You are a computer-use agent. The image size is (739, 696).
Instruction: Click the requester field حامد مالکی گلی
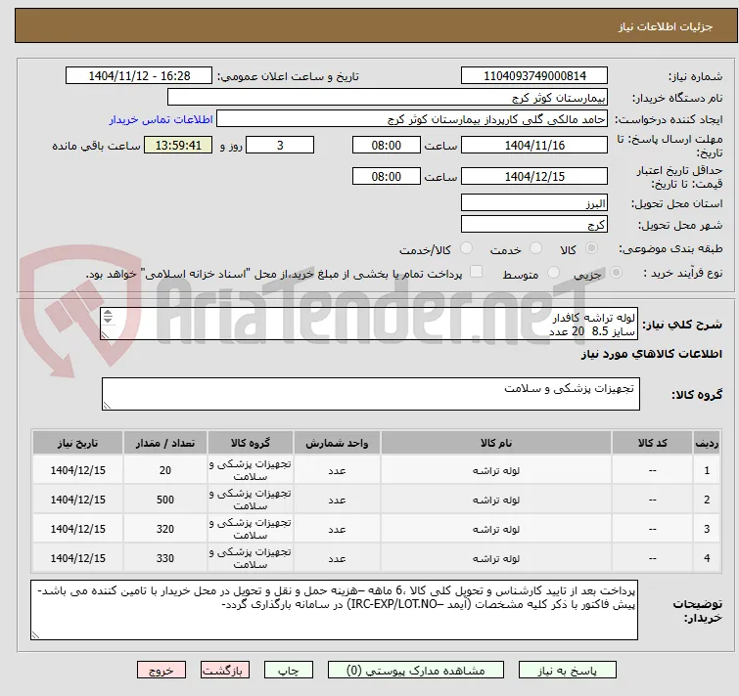click(x=412, y=119)
